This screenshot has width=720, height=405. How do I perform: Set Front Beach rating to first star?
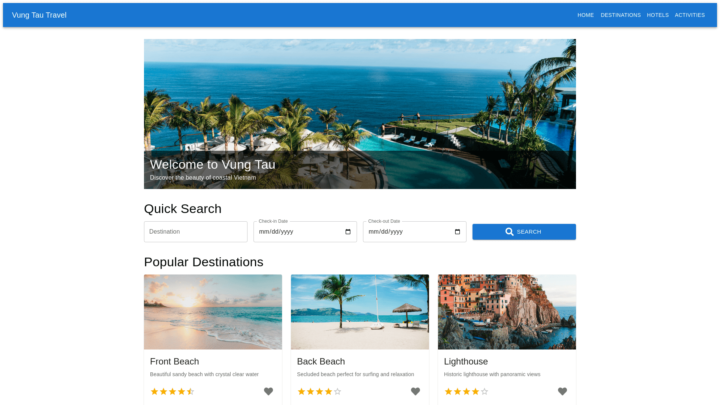pos(154,391)
